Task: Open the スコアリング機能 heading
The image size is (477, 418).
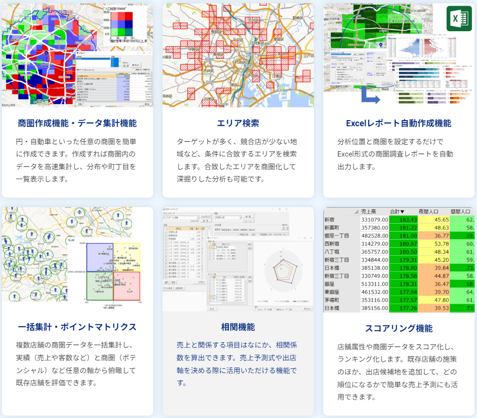Action: 399,328
